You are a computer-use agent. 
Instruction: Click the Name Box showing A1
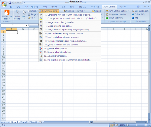tap(13, 25)
